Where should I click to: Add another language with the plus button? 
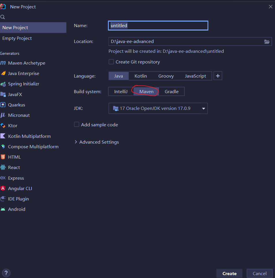pos(218,76)
